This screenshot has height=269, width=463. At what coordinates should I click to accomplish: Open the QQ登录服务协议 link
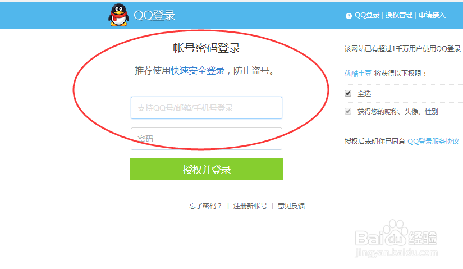(x=433, y=142)
